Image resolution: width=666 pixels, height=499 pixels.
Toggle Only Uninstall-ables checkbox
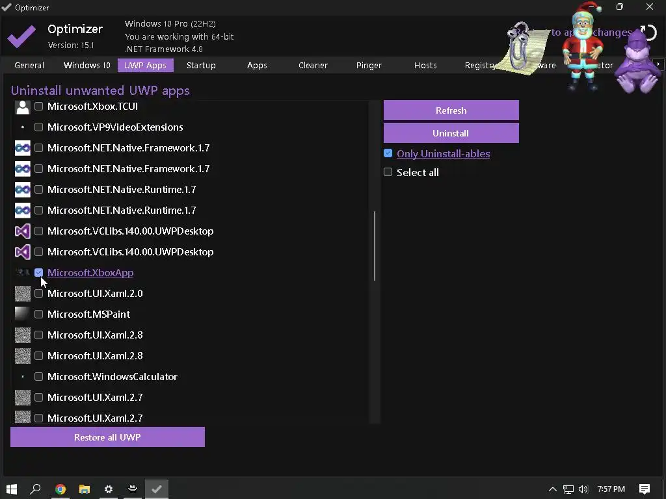pos(388,153)
